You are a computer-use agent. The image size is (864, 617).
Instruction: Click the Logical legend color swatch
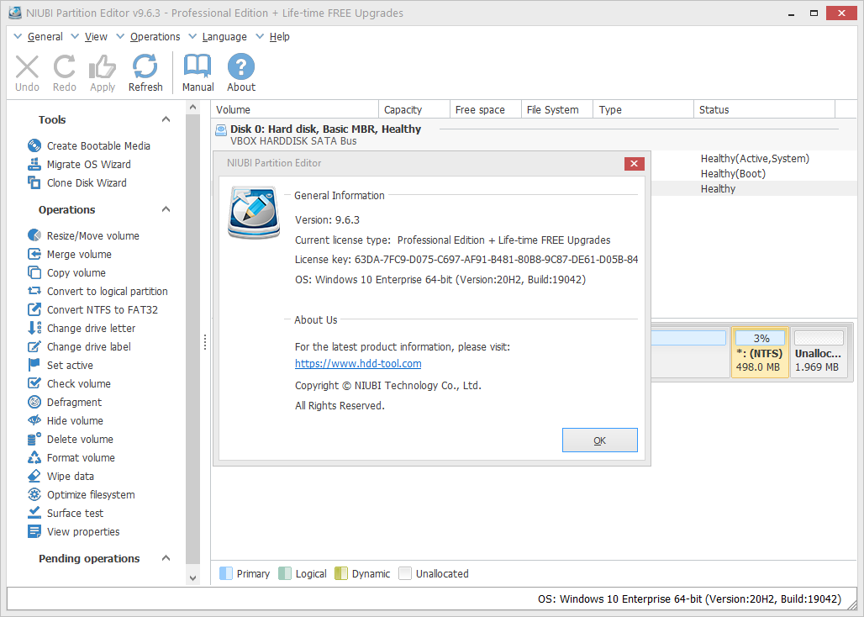285,573
